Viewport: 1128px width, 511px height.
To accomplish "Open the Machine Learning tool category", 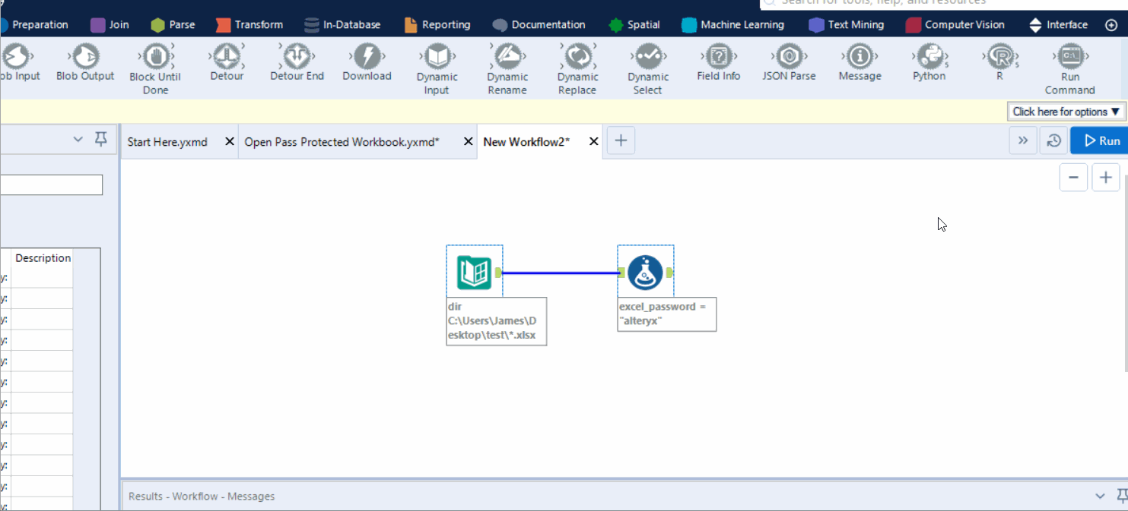I will 732,25.
